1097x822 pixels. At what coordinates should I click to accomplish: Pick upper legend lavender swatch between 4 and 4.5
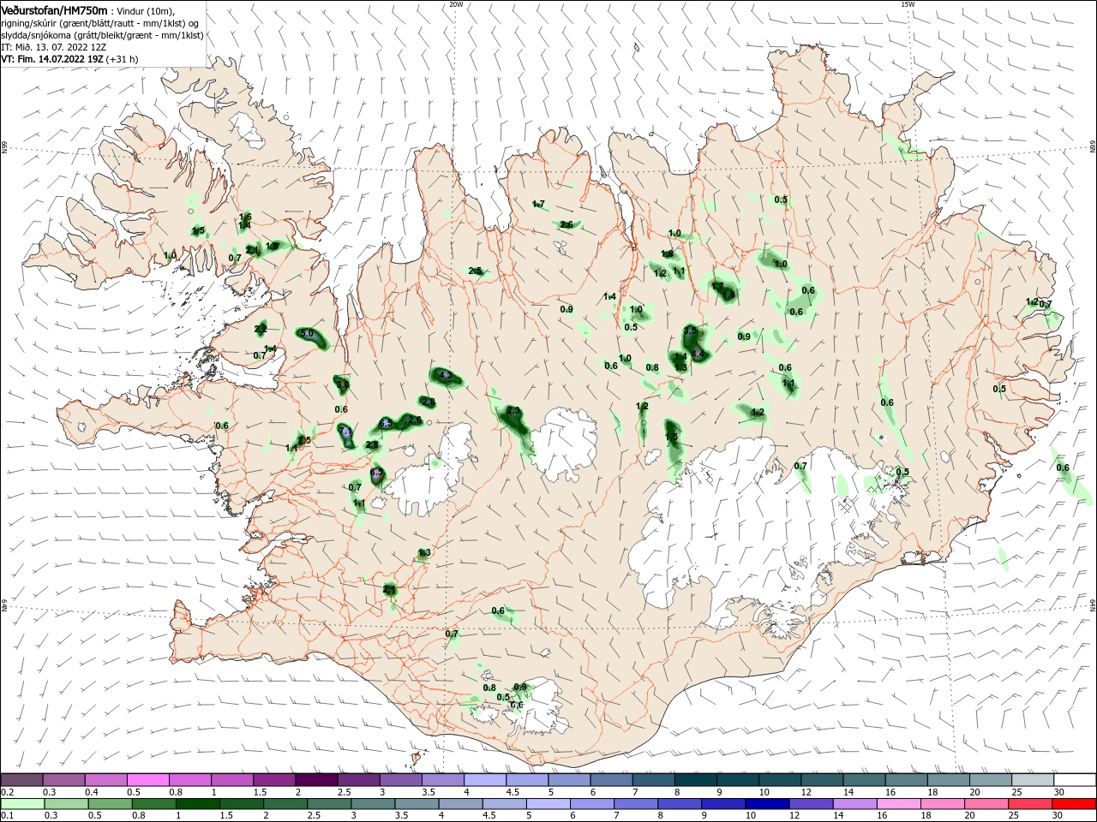tap(485, 780)
